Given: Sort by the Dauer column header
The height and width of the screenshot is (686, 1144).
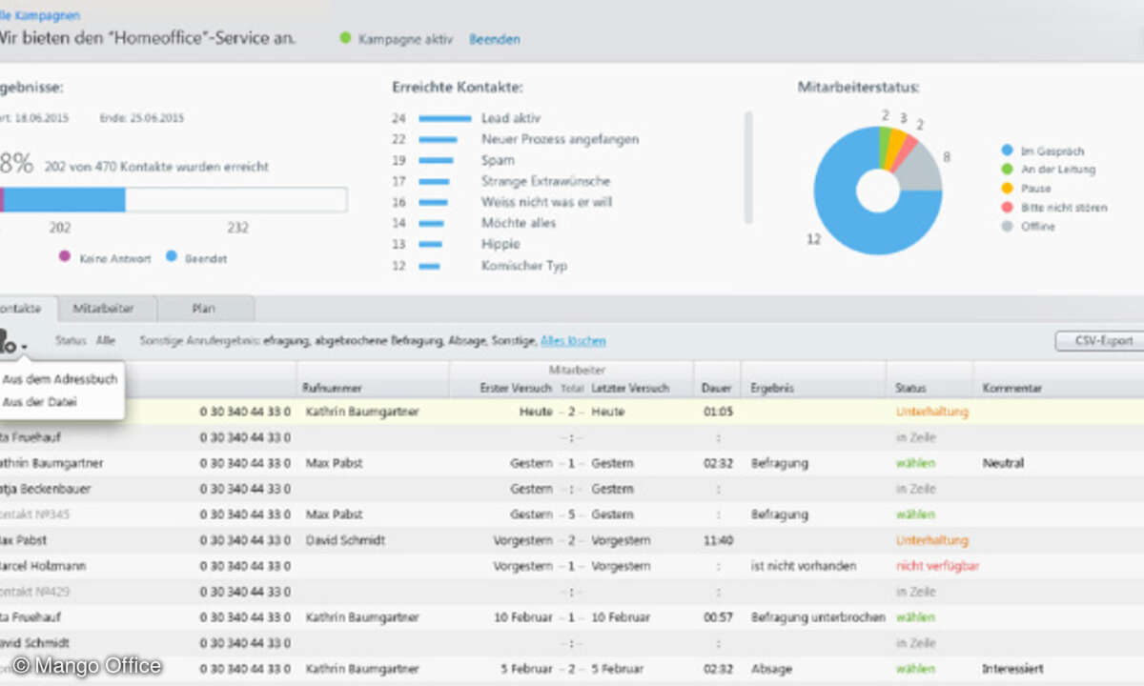Looking at the screenshot, I should click(716, 389).
